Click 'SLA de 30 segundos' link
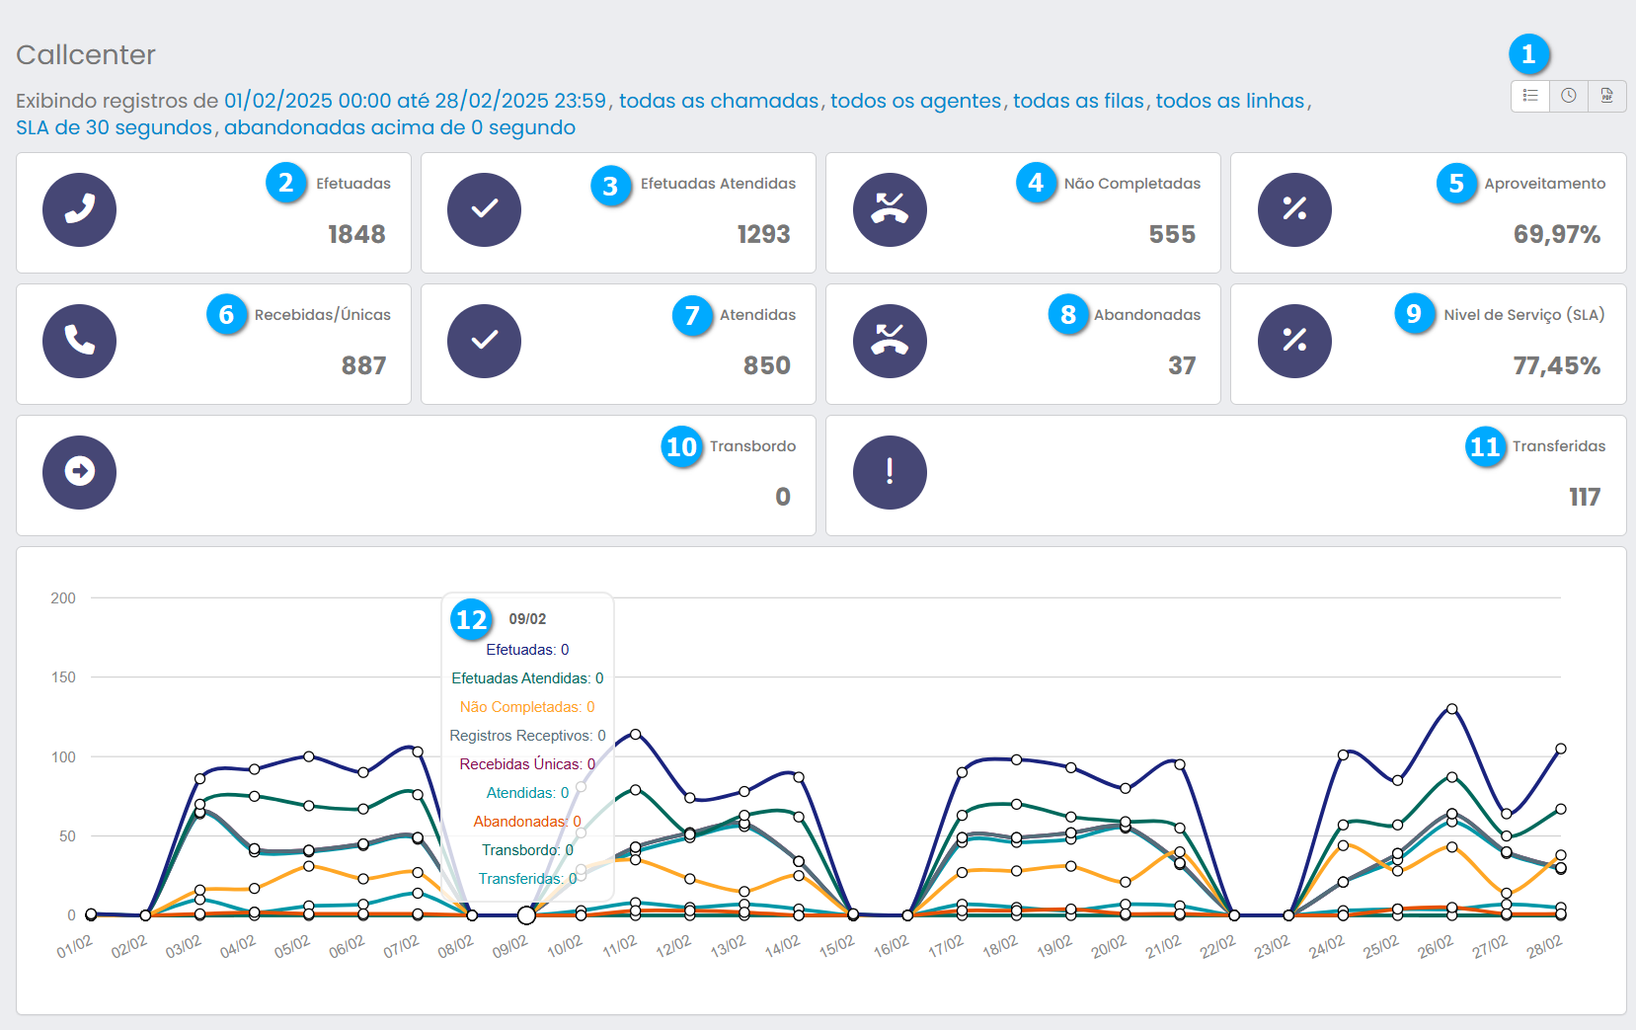 coord(114,127)
